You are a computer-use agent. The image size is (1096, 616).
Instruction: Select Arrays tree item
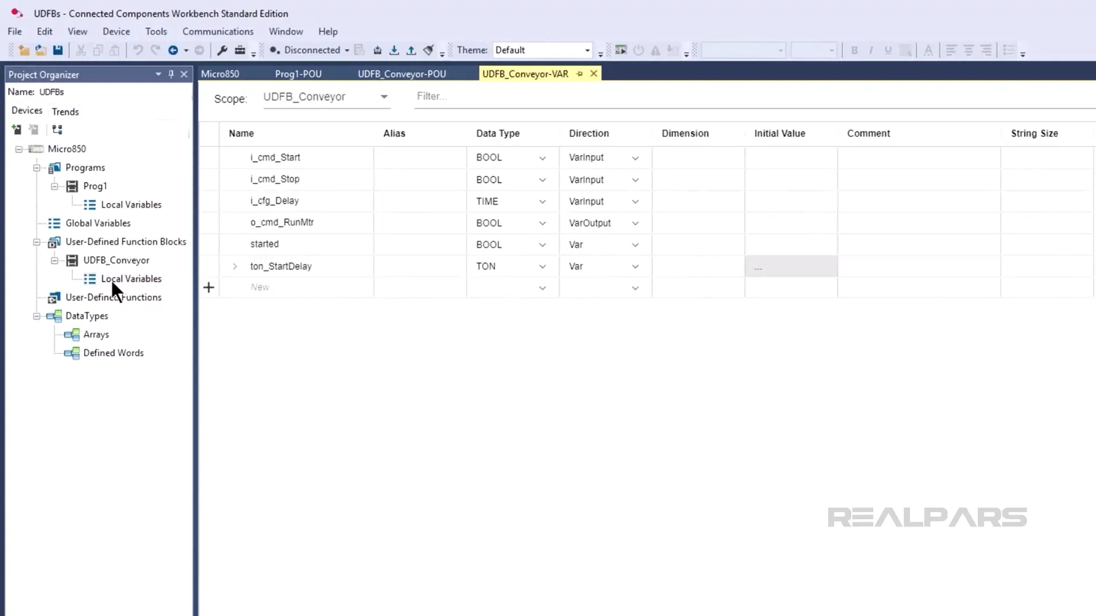click(96, 335)
